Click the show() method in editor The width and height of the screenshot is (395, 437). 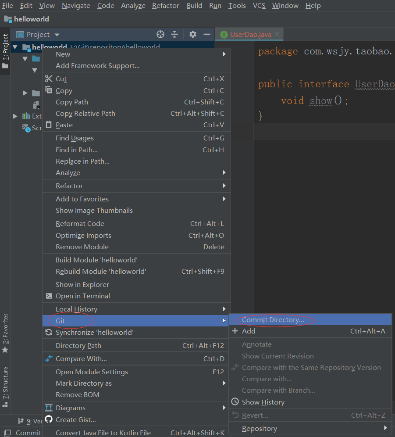(321, 100)
